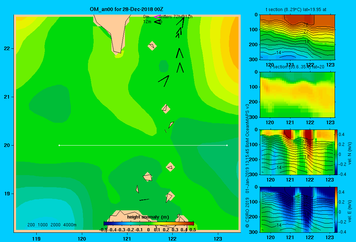Image resolution: width=356 pixels, height=242 pixels.
Task: Click the vel. E color scale bar
Action: click(x=336, y=210)
